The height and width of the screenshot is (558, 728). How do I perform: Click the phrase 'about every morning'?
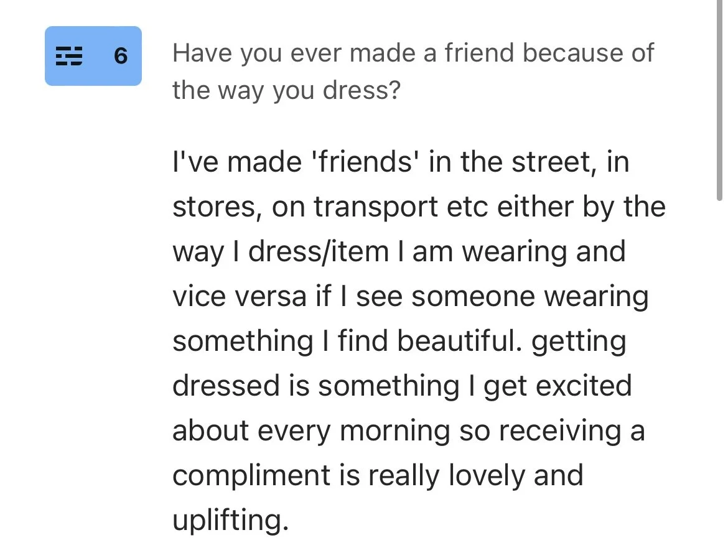[311, 431]
